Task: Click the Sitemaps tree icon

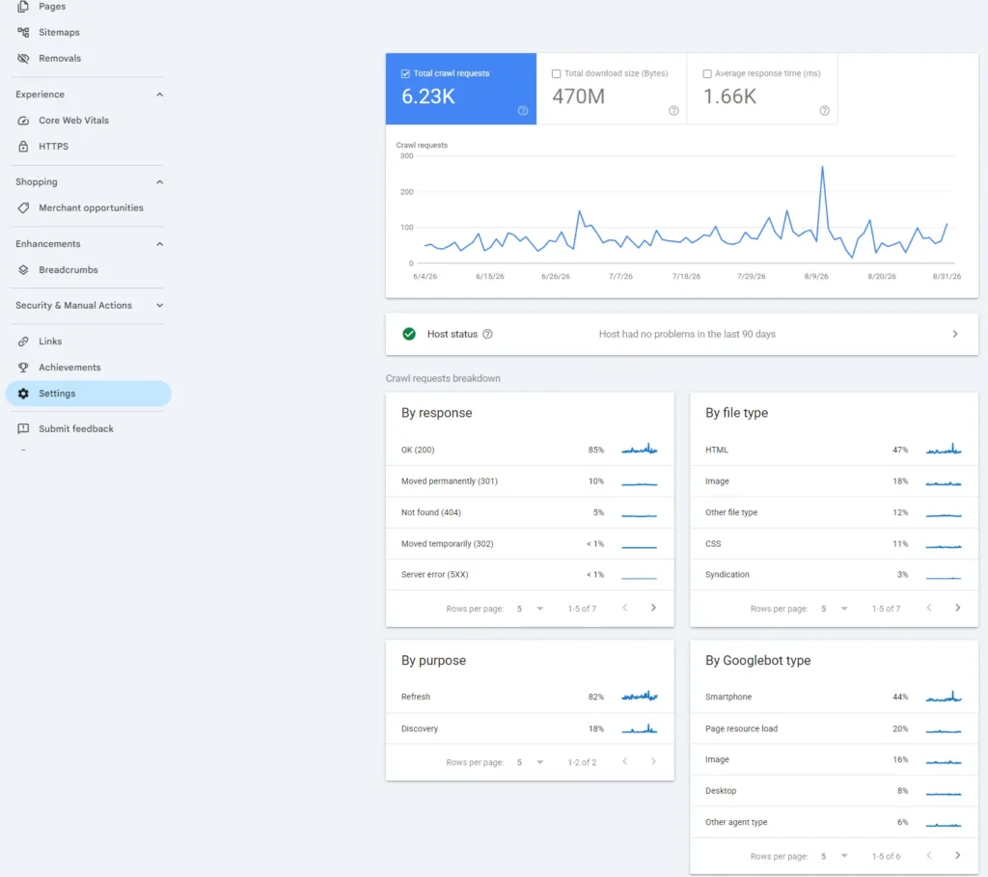Action: pos(23,32)
